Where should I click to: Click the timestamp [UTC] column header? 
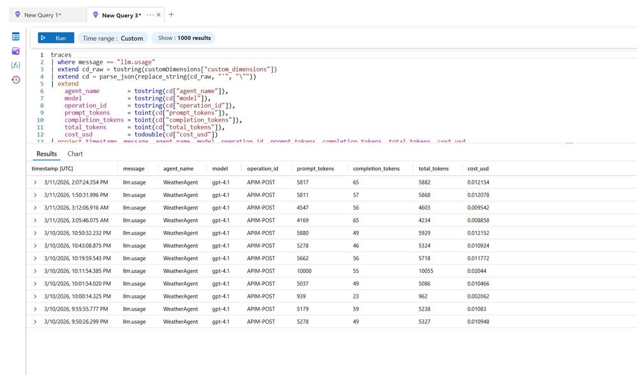pos(52,168)
